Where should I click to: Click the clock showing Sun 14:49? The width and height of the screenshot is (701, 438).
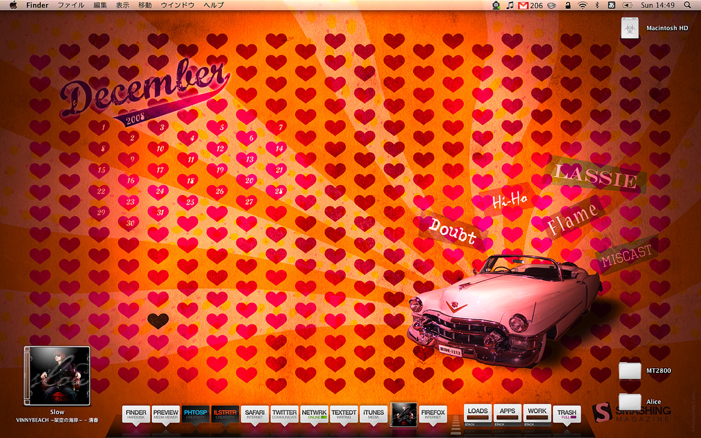[x=657, y=5]
